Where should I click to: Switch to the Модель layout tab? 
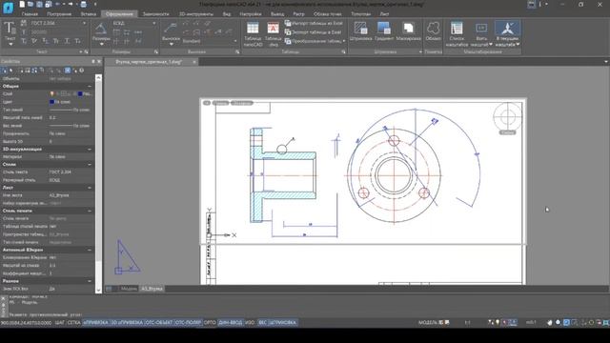(x=129, y=289)
